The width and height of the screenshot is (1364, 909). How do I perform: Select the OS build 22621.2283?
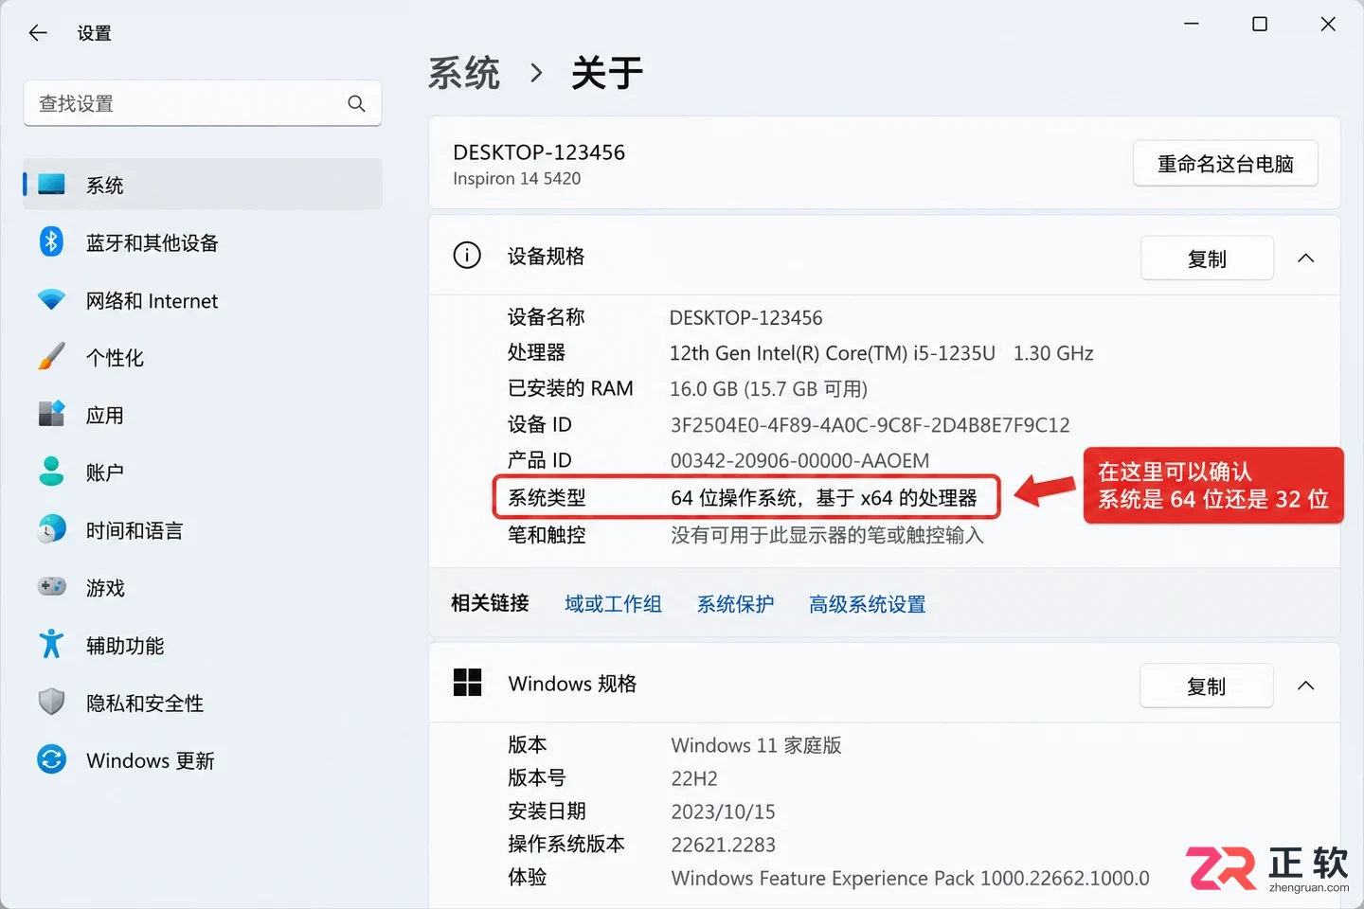tap(723, 845)
